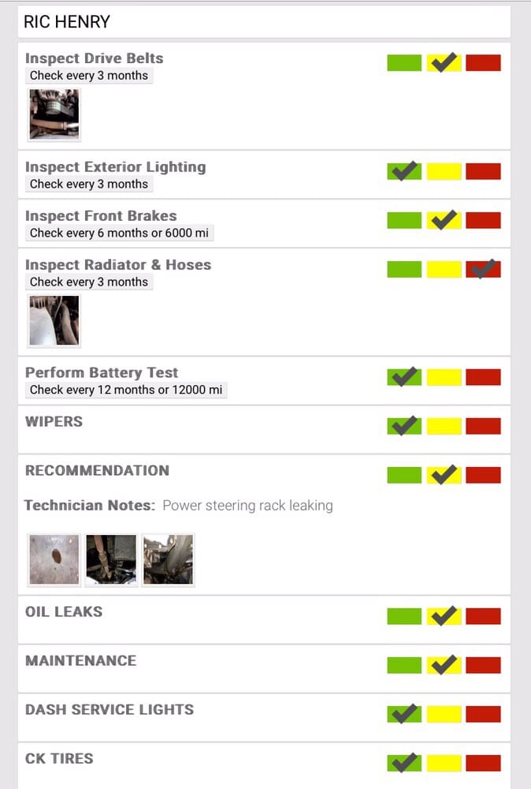This screenshot has width=531, height=789.
Task: Open the middle power steering leak photo
Action: [111, 559]
